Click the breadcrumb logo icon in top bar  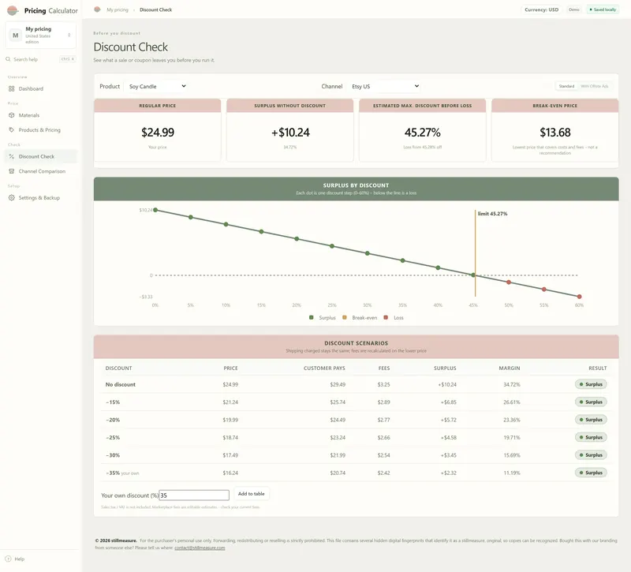(x=97, y=9)
